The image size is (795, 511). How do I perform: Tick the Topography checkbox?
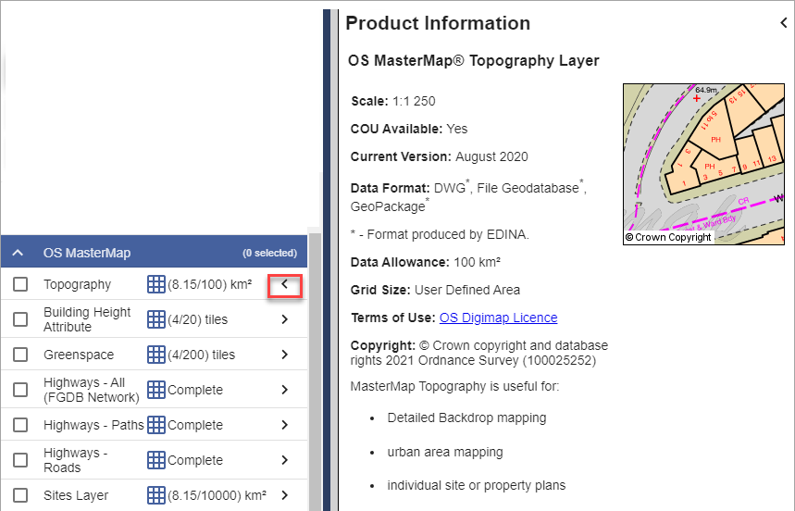point(20,284)
